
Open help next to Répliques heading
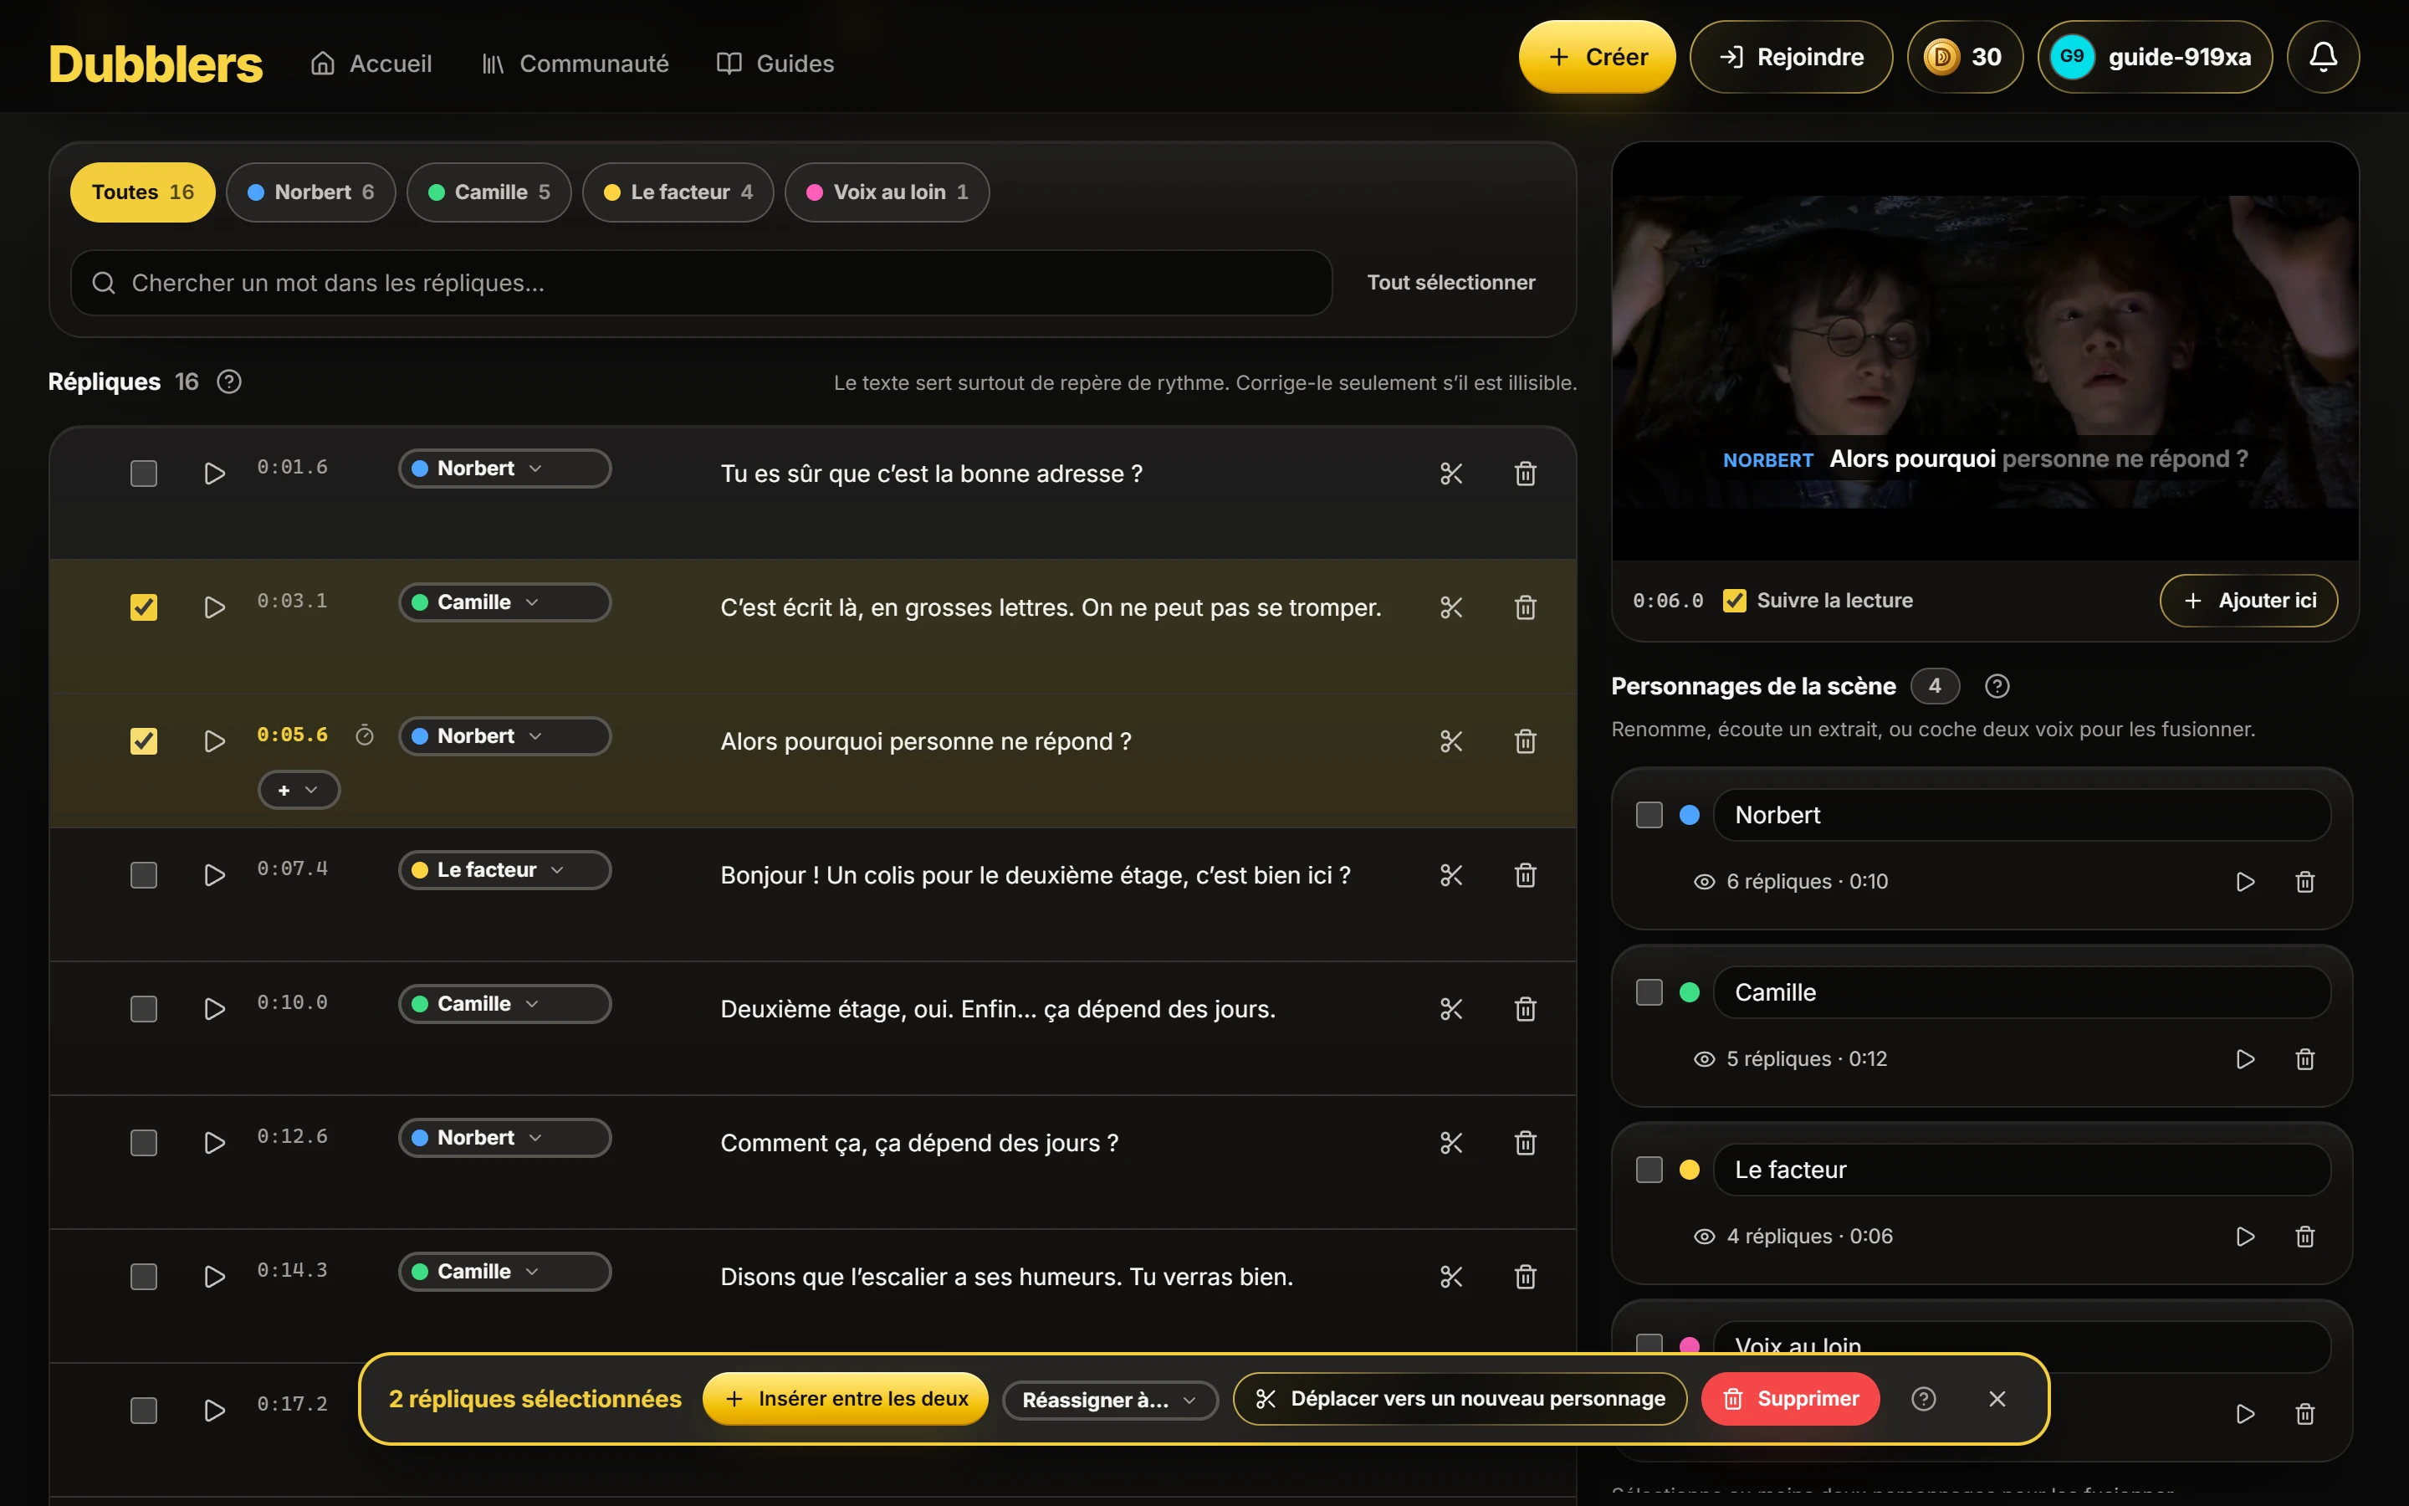(229, 382)
